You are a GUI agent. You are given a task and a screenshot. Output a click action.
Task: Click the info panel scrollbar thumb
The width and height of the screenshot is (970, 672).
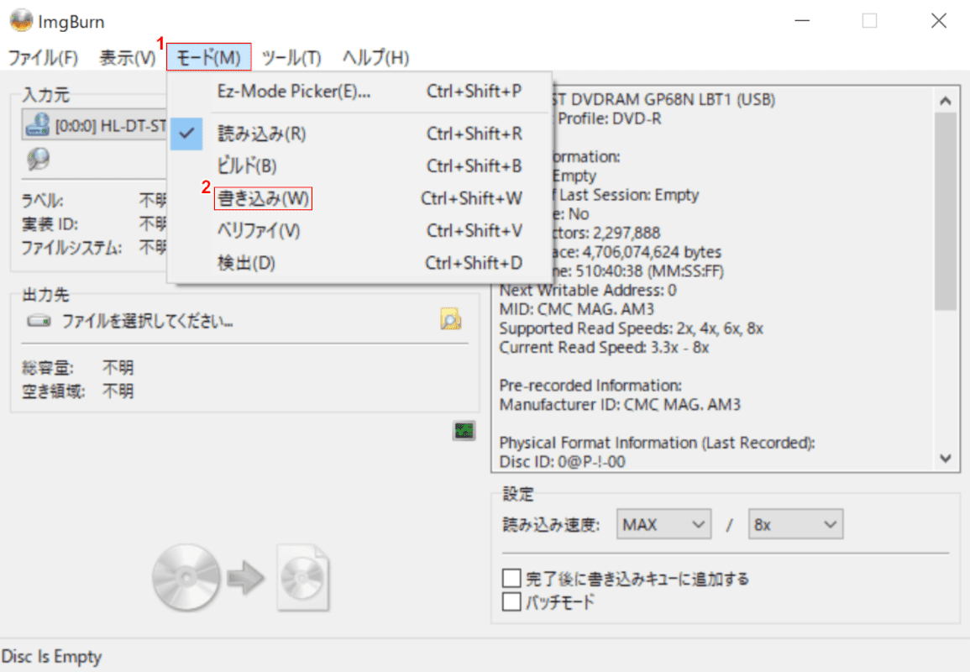[x=946, y=211]
